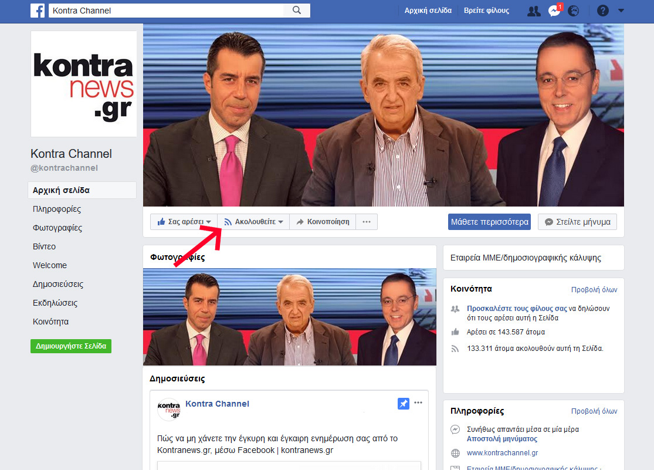Click green 'Δημιουργήστε Σελίδα' button

pos(71,346)
